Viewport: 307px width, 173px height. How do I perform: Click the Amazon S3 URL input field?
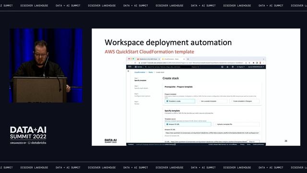[212, 133]
